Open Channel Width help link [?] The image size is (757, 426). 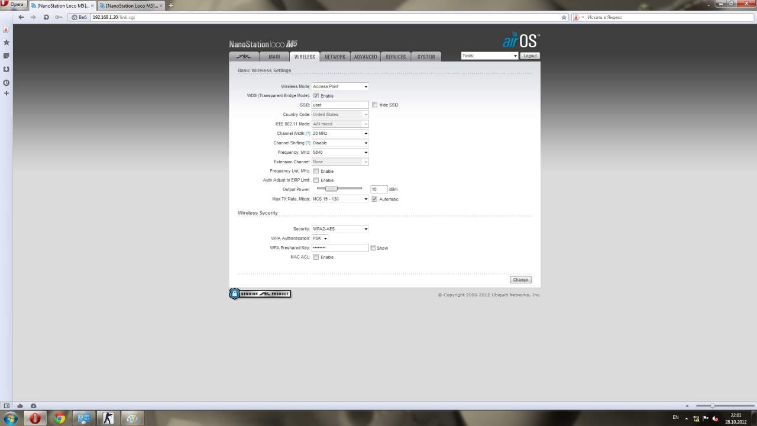[308, 133]
